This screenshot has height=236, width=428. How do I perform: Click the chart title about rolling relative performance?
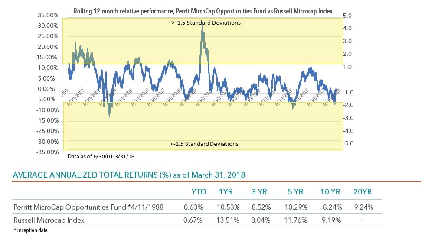[x=203, y=11]
